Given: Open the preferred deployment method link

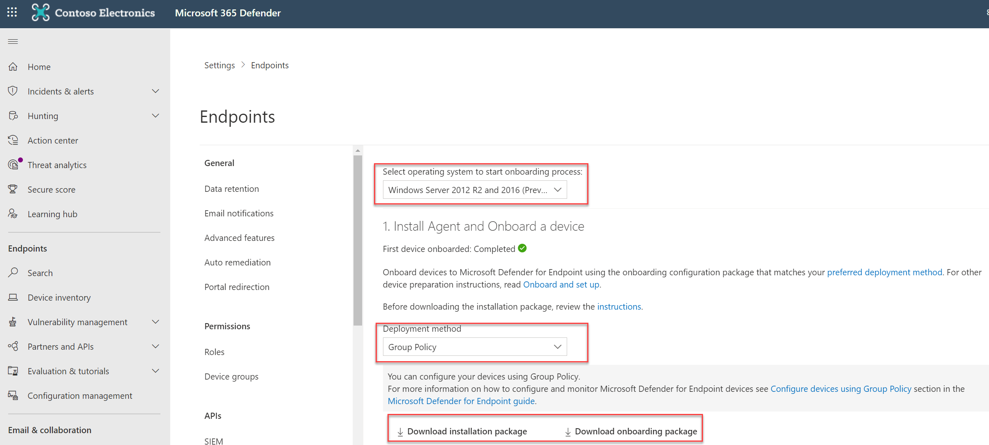Looking at the screenshot, I should tap(885, 272).
